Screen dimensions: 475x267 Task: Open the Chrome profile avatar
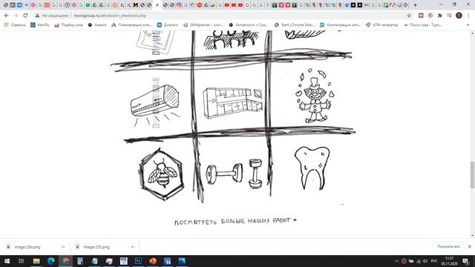(459, 16)
